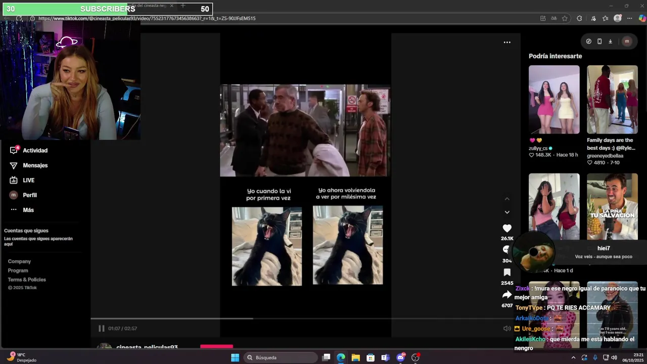Expand the system tray hidden icons chevron
This screenshot has height=364, width=647.
coord(573,357)
